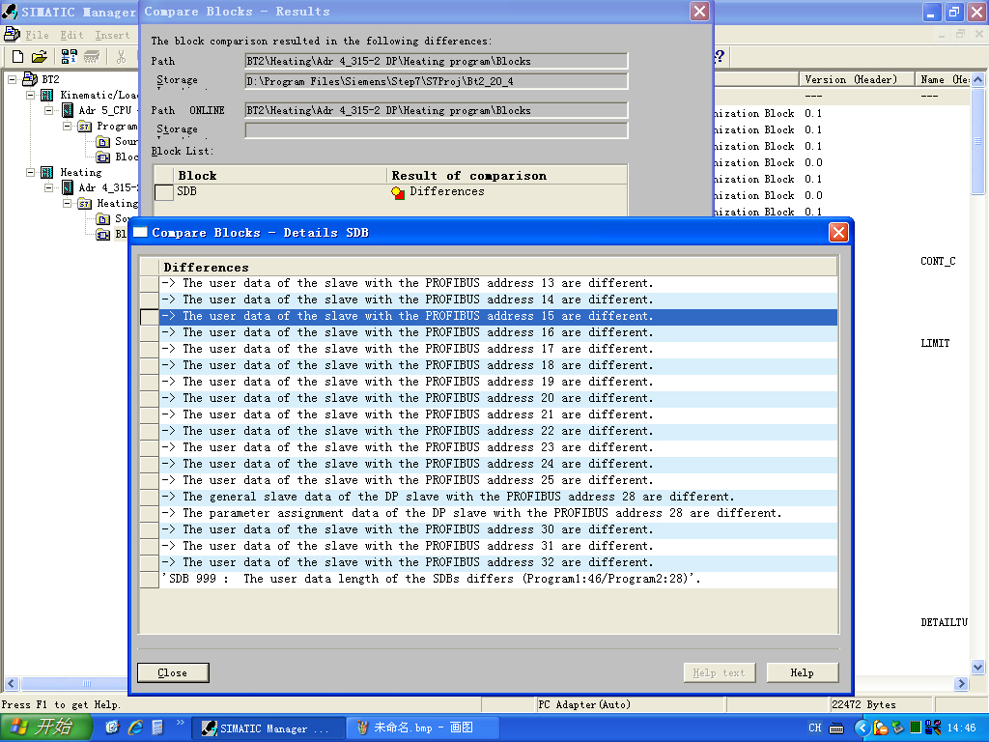This screenshot has height=742, width=989.
Task: Collapse the Kinematic/Load station node
Action: tap(30, 96)
